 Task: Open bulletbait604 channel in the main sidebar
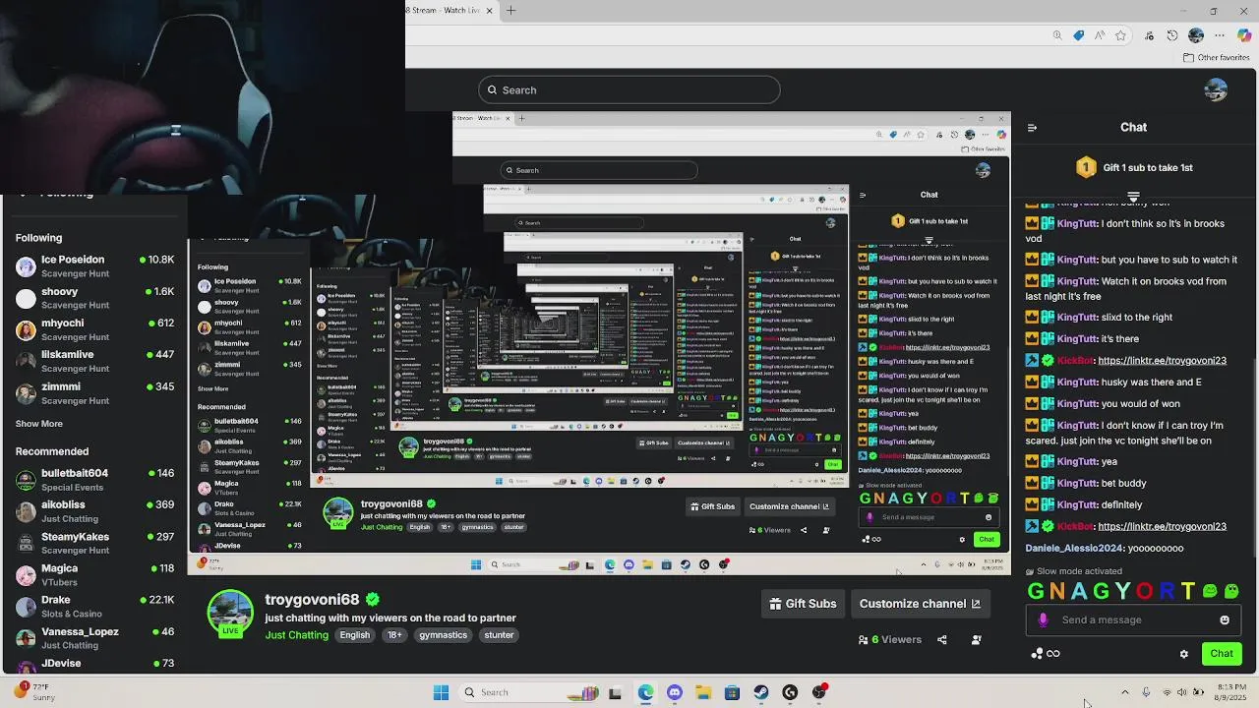94,480
